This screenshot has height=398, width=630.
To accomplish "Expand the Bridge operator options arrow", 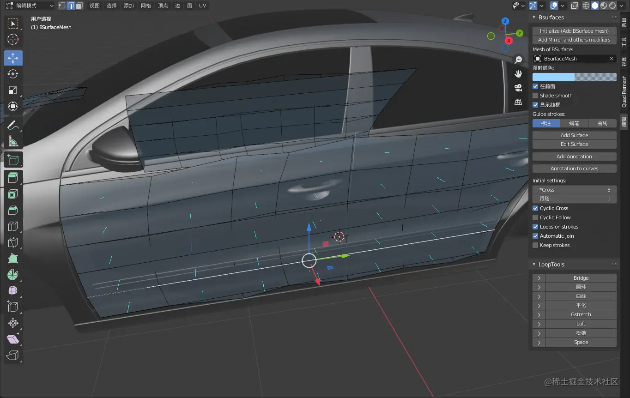I will tap(539, 277).
